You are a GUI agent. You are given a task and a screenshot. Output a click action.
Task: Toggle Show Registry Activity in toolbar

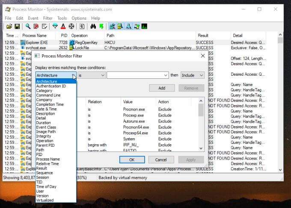pyautogui.click(x=112, y=27)
